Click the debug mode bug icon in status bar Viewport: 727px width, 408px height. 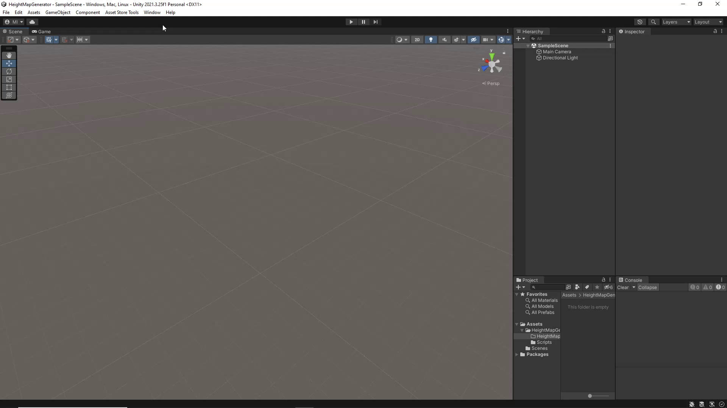point(692,404)
